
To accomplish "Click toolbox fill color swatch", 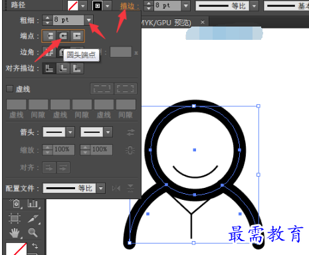I will pyautogui.click(x=16, y=249).
